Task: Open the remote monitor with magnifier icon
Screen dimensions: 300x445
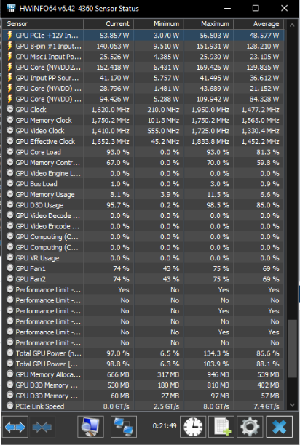Action: [x=90, y=427]
